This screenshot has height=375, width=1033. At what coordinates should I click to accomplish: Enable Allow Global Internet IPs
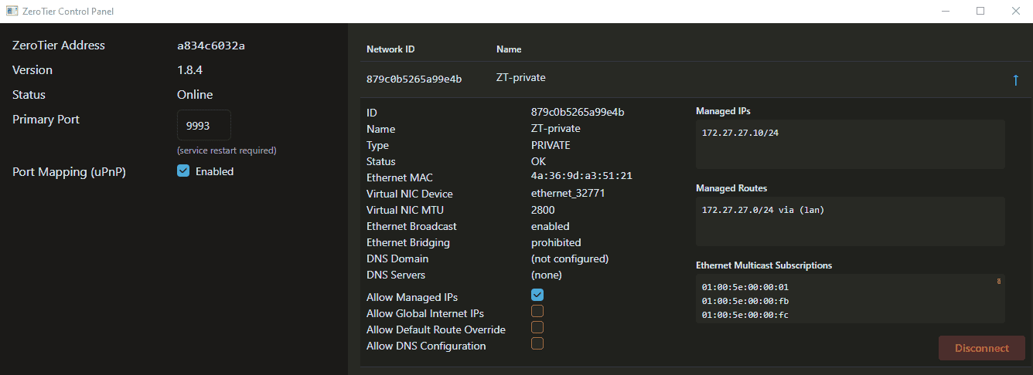(x=537, y=311)
